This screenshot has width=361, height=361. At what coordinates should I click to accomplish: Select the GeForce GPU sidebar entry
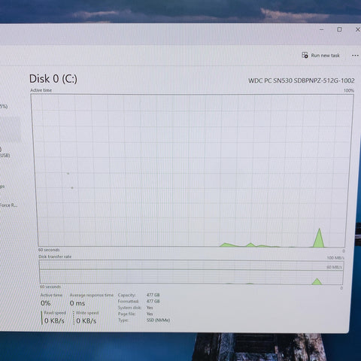coord(8,205)
